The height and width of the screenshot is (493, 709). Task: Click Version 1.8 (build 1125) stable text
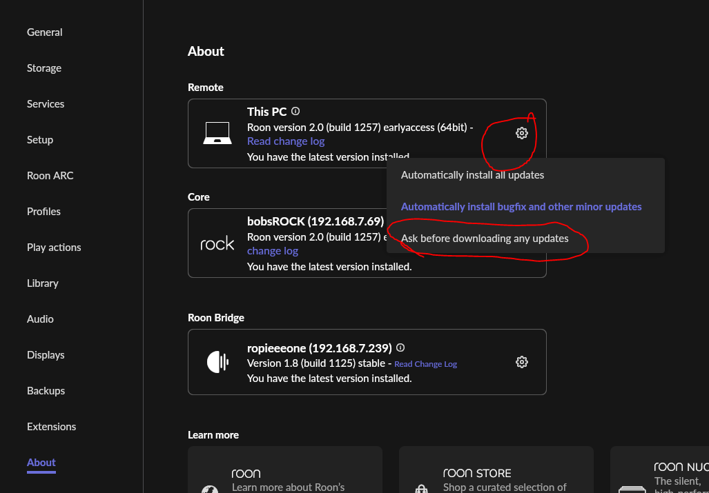(316, 363)
